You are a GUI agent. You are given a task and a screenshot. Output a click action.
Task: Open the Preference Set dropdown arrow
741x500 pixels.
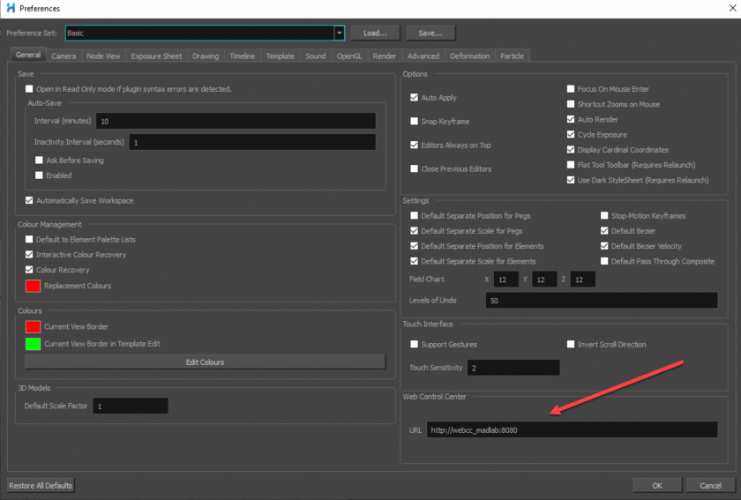tap(340, 34)
